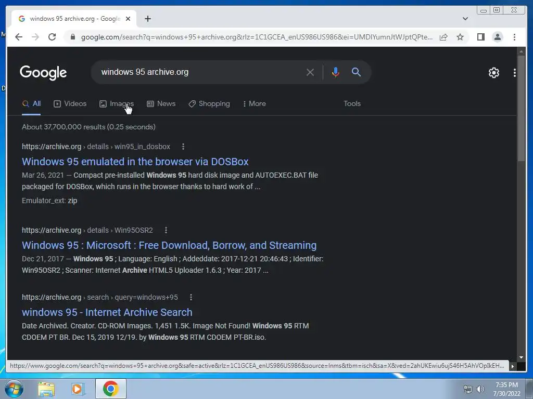Click the browser forward arrow
The width and height of the screenshot is (533, 399).
[35, 37]
